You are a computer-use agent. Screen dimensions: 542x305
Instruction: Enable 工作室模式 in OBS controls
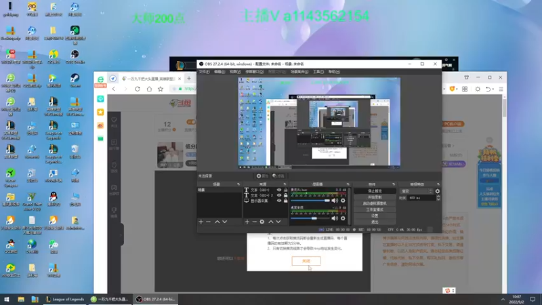point(375,209)
